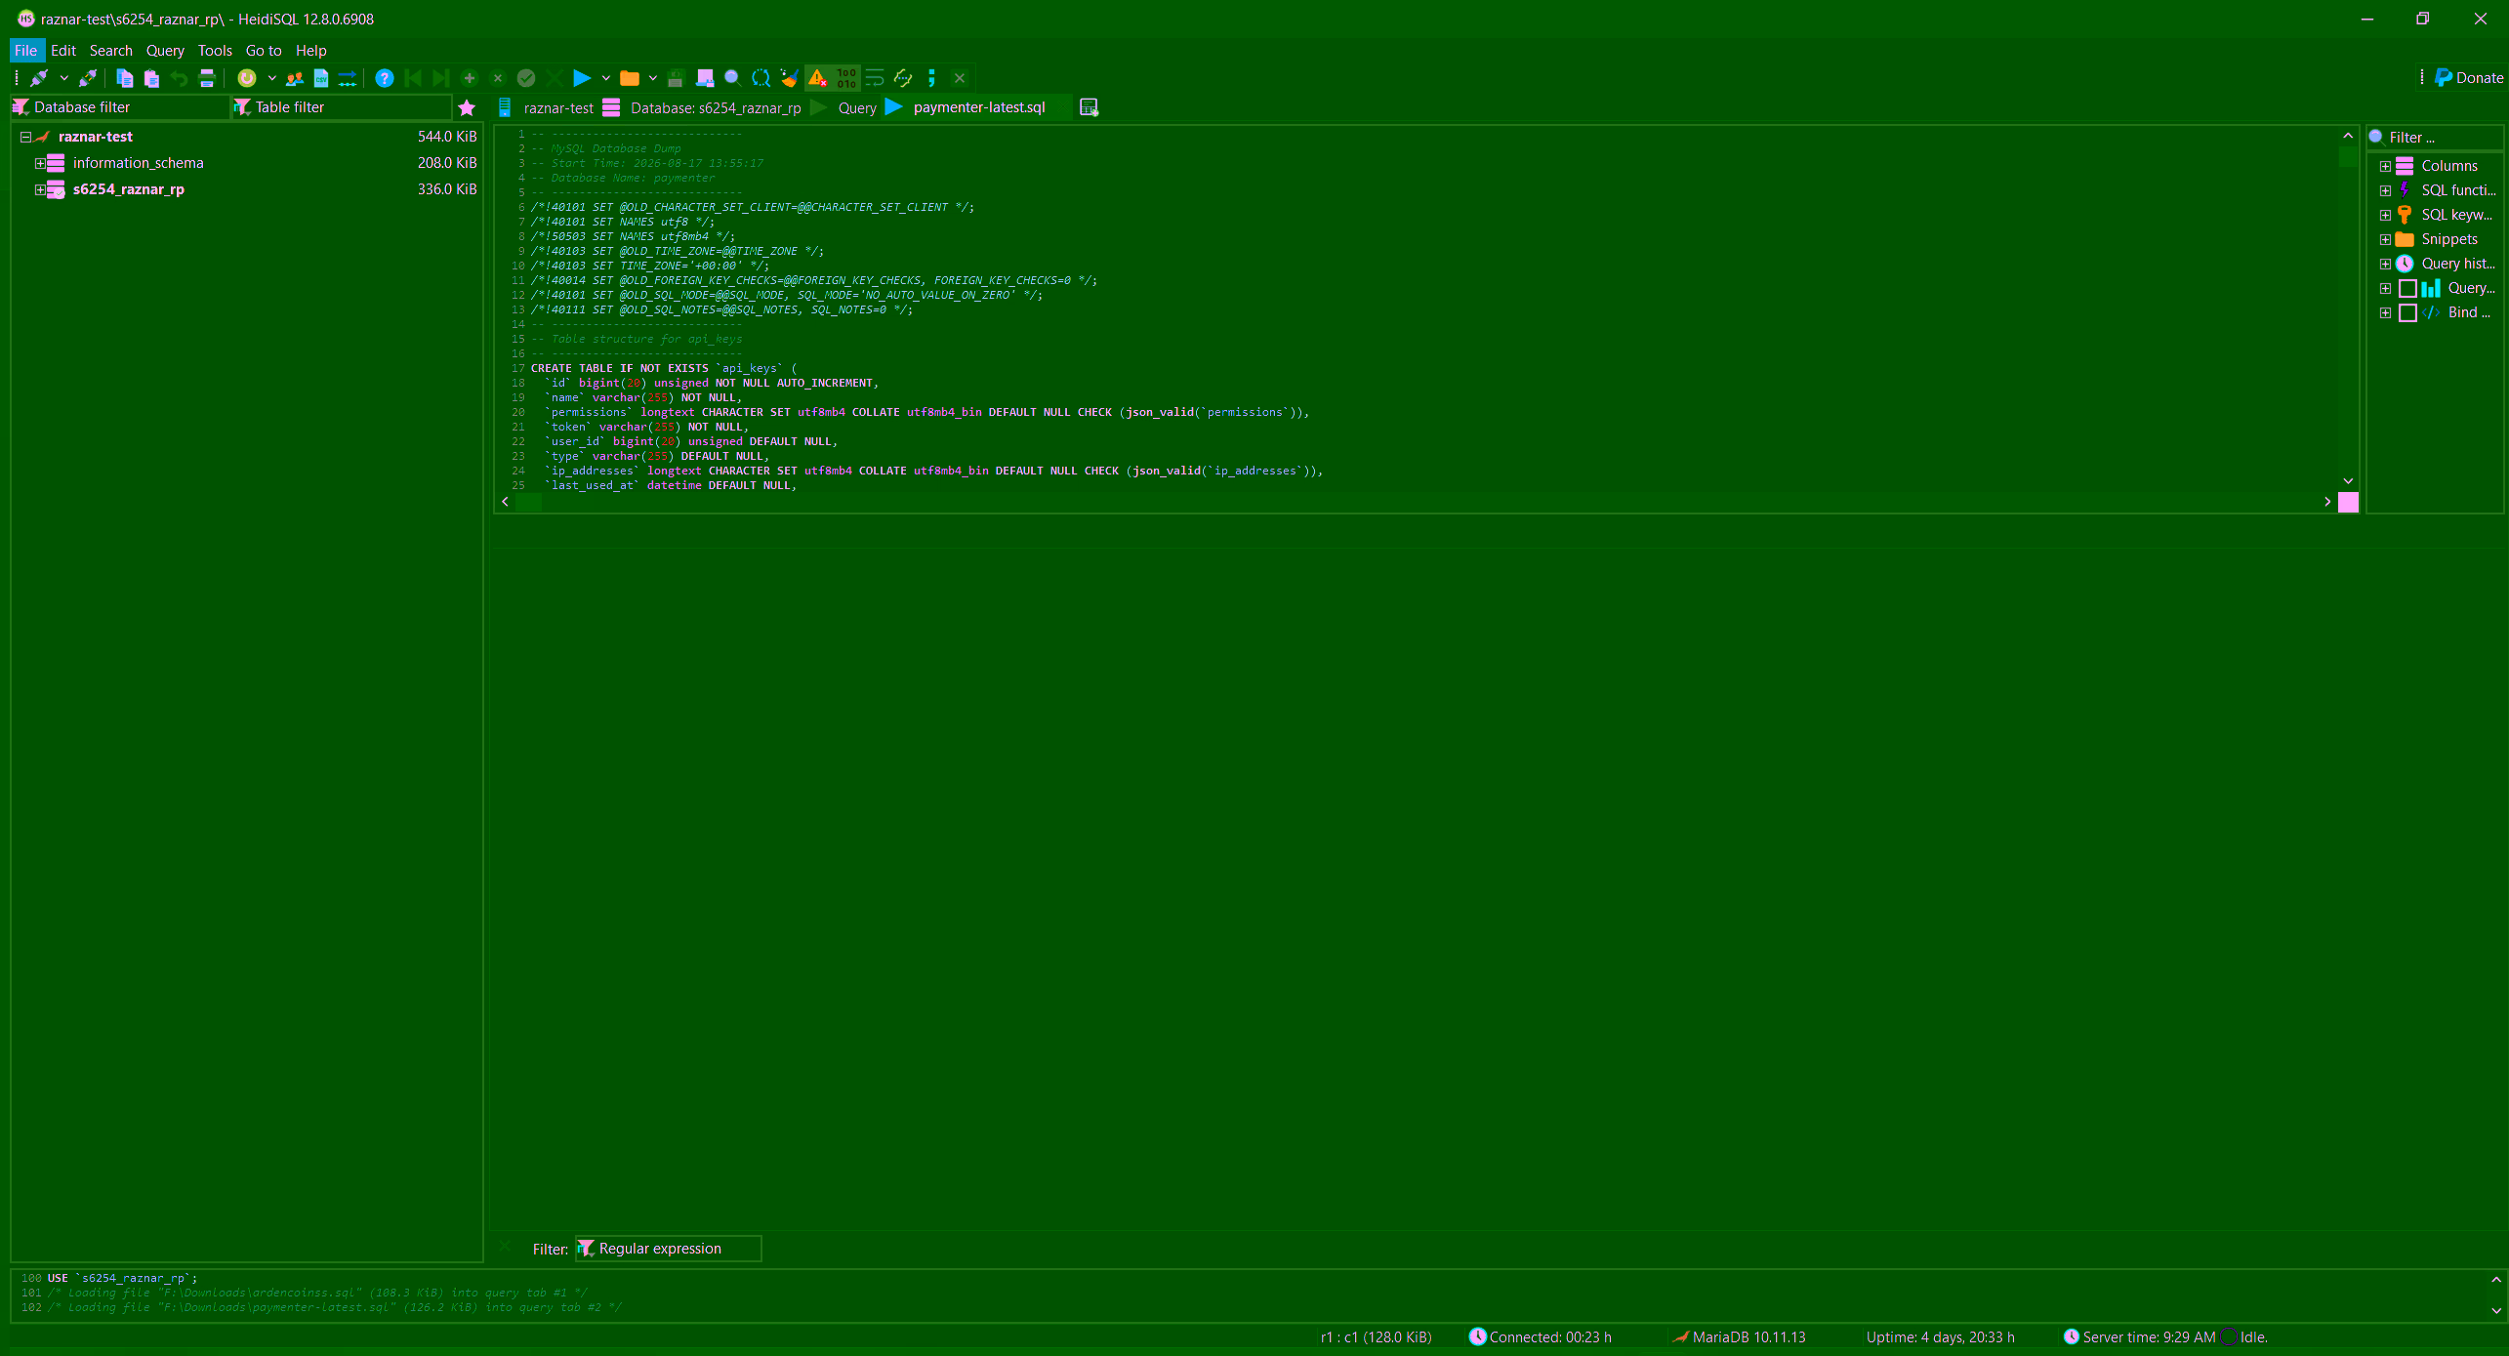2509x1356 pixels.
Task: Click the paste clipboard icon
Action: pyautogui.click(x=151, y=78)
